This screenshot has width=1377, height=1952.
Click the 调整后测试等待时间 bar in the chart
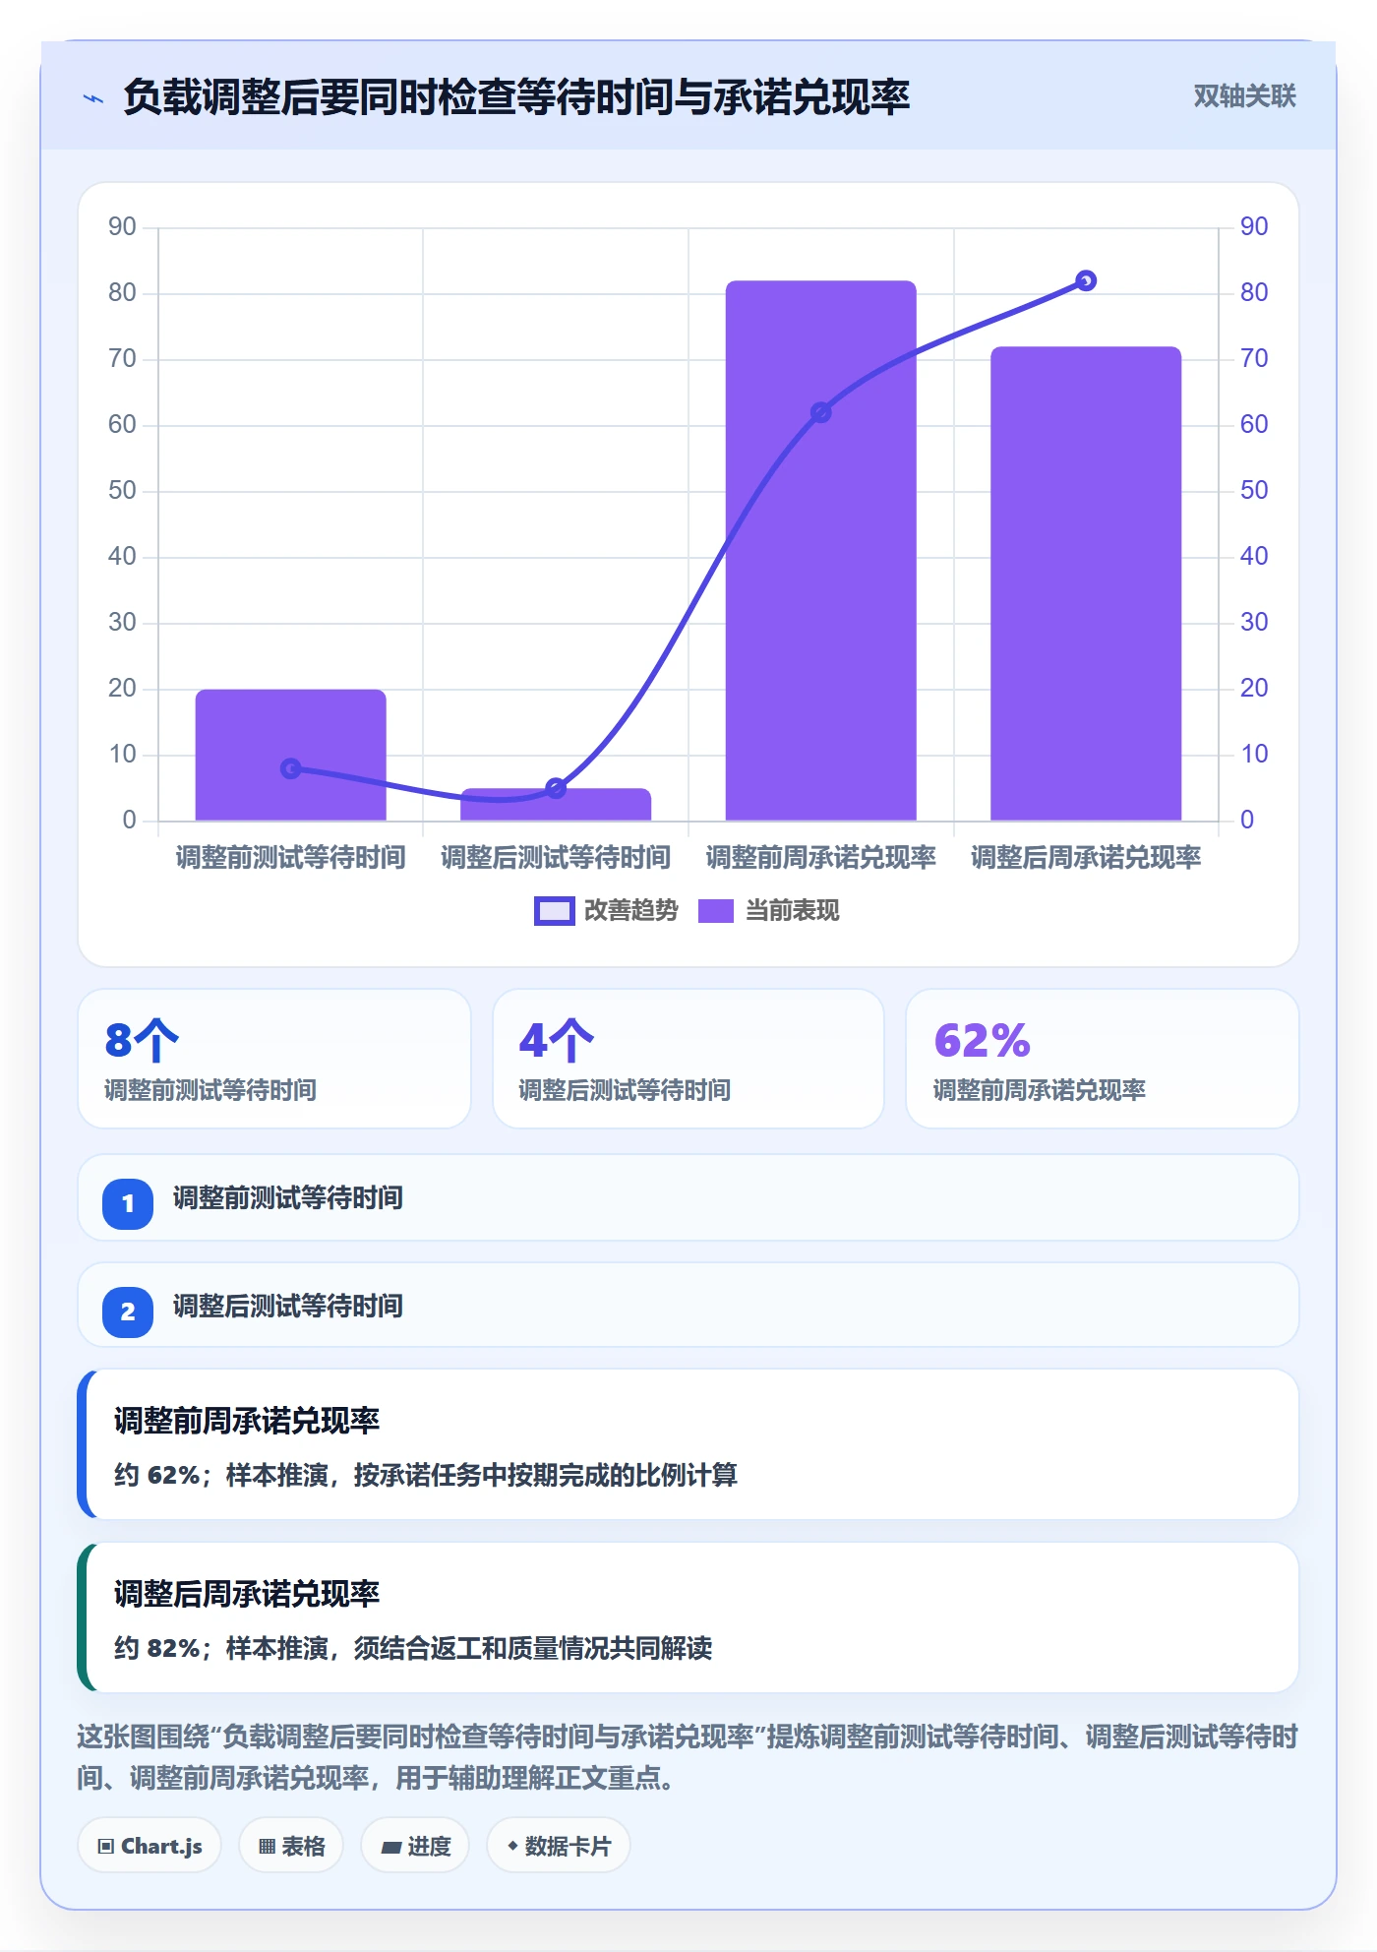coord(556,804)
